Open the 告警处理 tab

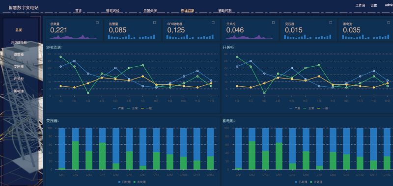[x=150, y=11]
